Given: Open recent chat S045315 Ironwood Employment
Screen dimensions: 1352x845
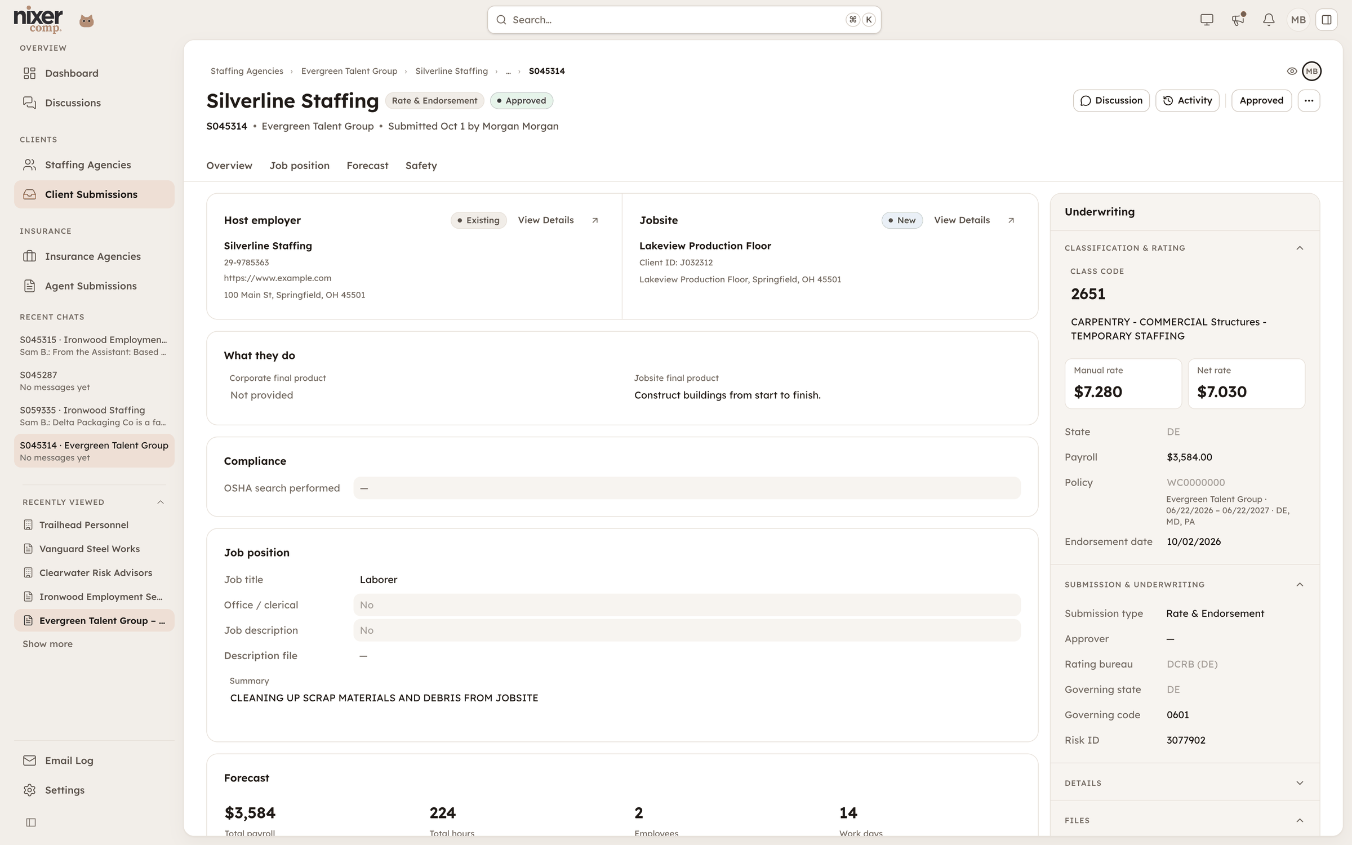Looking at the screenshot, I should coord(94,345).
